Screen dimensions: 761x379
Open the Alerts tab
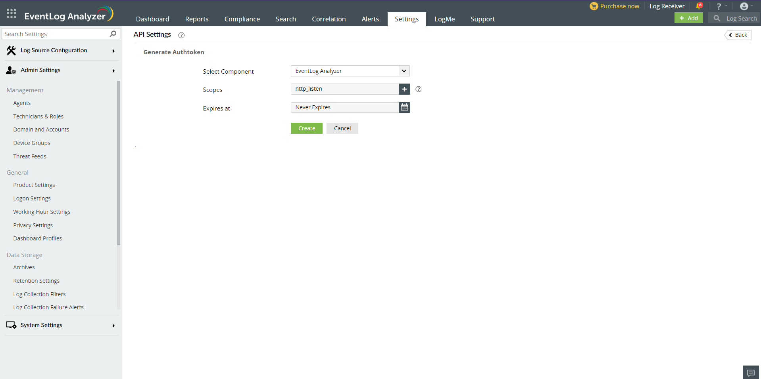pos(370,19)
